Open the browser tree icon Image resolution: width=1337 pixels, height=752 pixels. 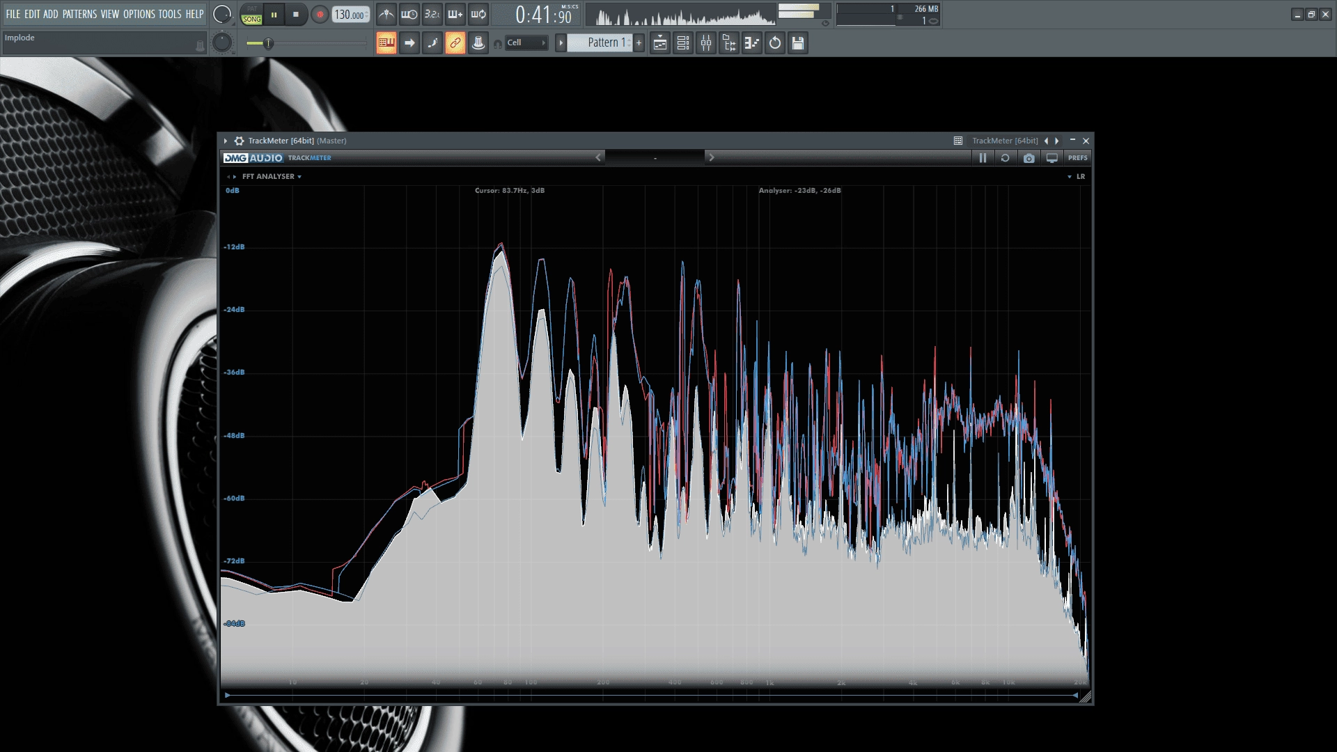729,43
